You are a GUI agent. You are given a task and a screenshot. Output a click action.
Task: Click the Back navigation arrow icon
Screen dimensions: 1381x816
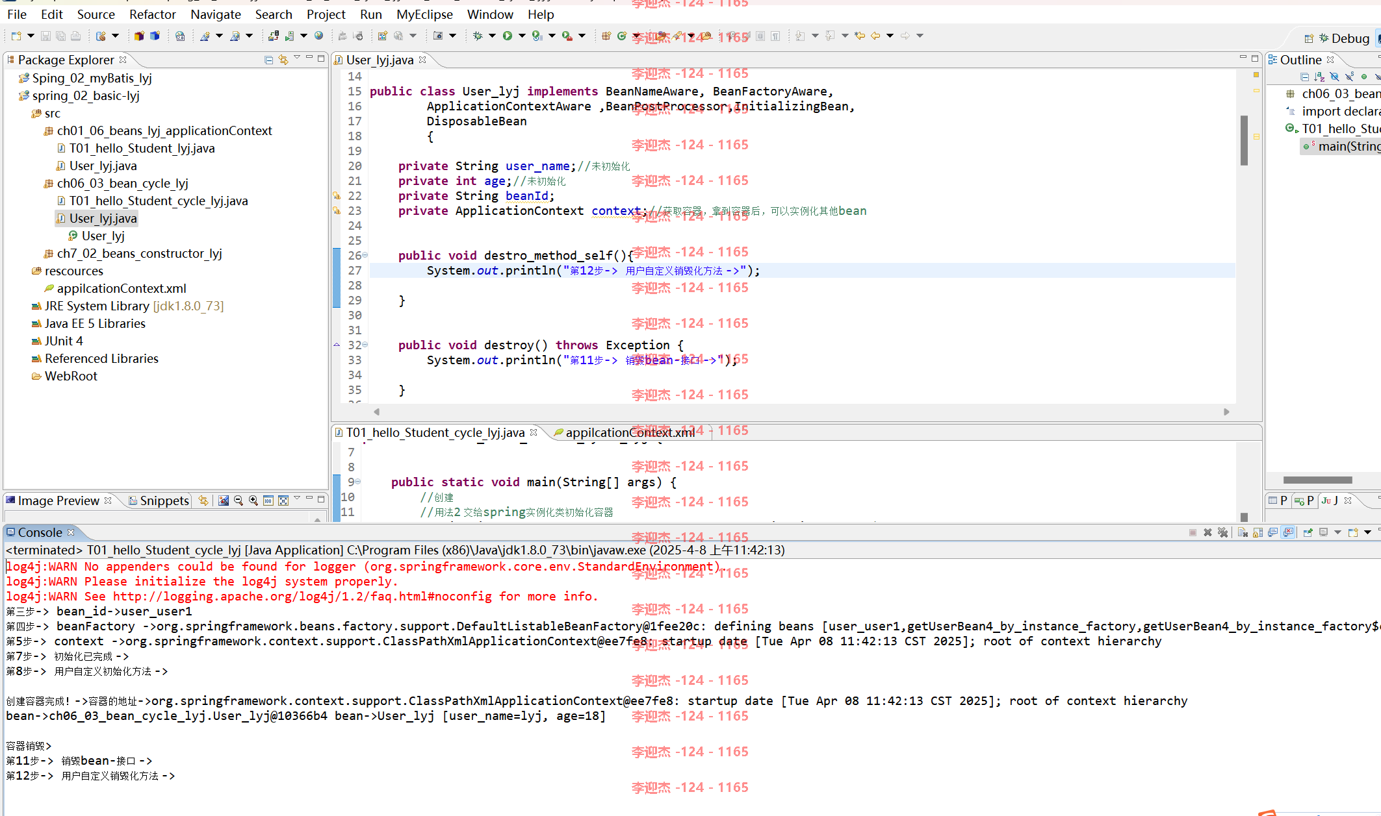[x=875, y=36]
